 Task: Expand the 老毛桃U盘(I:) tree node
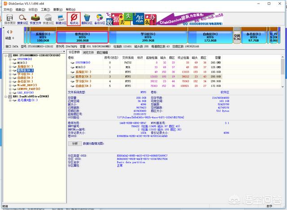(10, 100)
